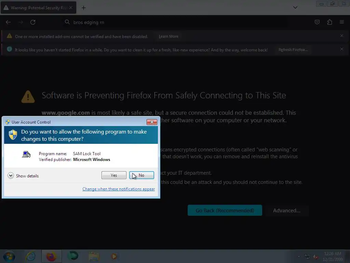The height and width of the screenshot is (263, 350).
Task: Open Save to Pocket icon
Action: pos(317,22)
